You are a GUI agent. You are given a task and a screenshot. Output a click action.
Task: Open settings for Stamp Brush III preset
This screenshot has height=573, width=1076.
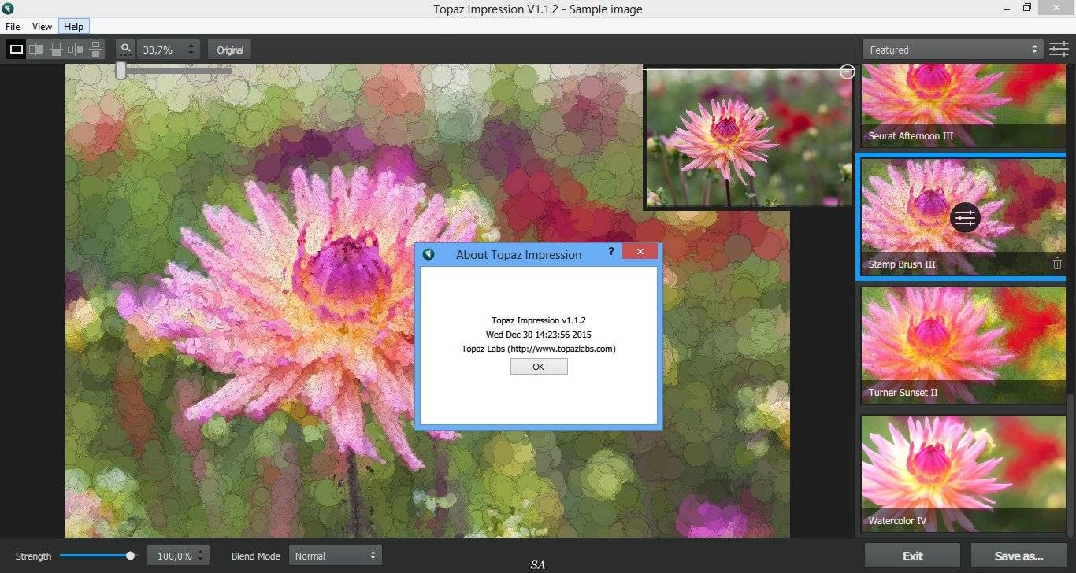(x=965, y=218)
